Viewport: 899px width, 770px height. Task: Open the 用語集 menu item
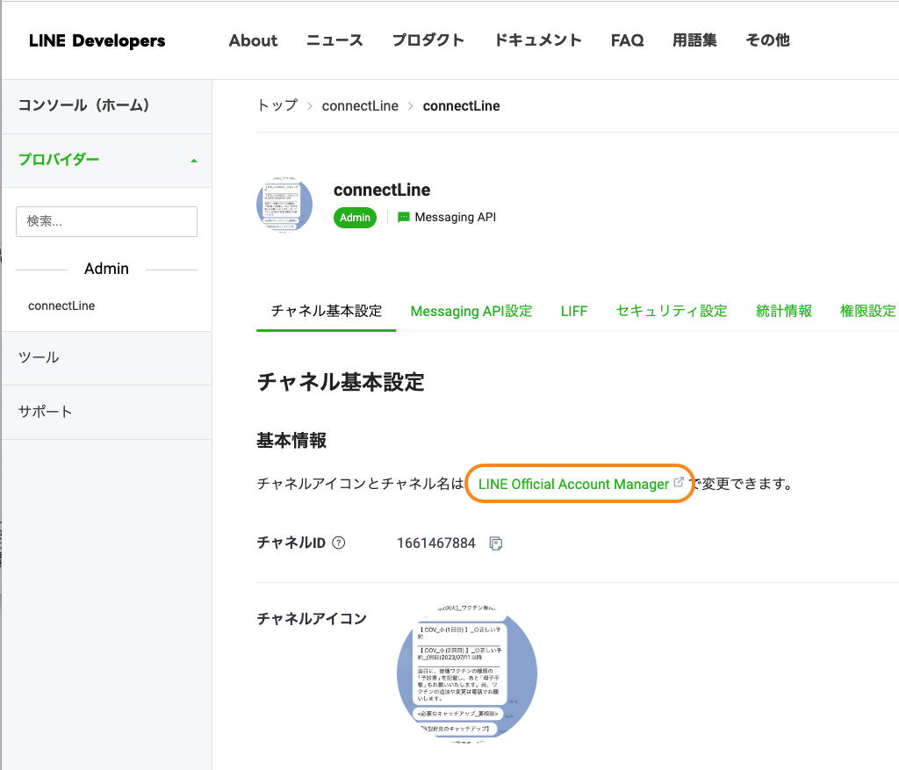tap(694, 40)
